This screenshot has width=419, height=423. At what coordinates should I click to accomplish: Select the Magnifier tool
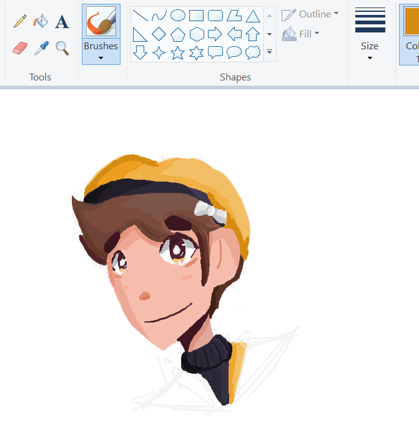click(62, 48)
